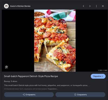
Task: Click the Перейти button
Action: coord(98,76)
